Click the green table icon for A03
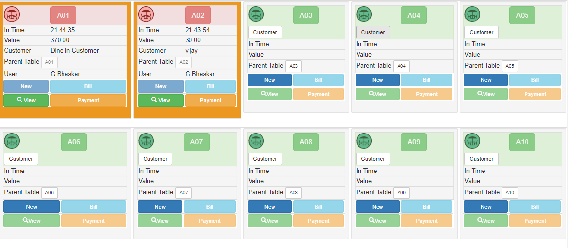Screen dimensions: 568x248 tap(256, 15)
